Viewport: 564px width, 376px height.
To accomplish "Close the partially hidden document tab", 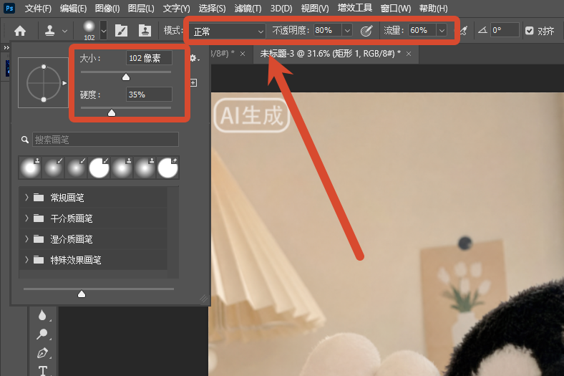I will coord(243,54).
